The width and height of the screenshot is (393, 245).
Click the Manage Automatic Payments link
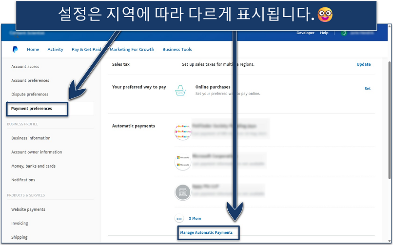pos(206,232)
